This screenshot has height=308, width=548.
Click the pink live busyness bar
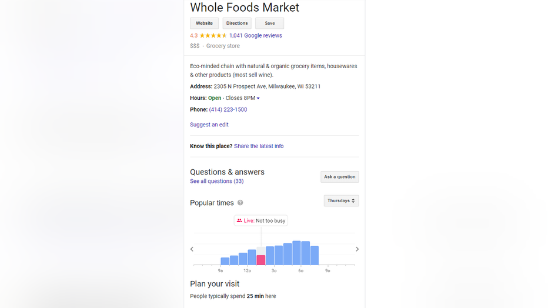tap(260, 260)
